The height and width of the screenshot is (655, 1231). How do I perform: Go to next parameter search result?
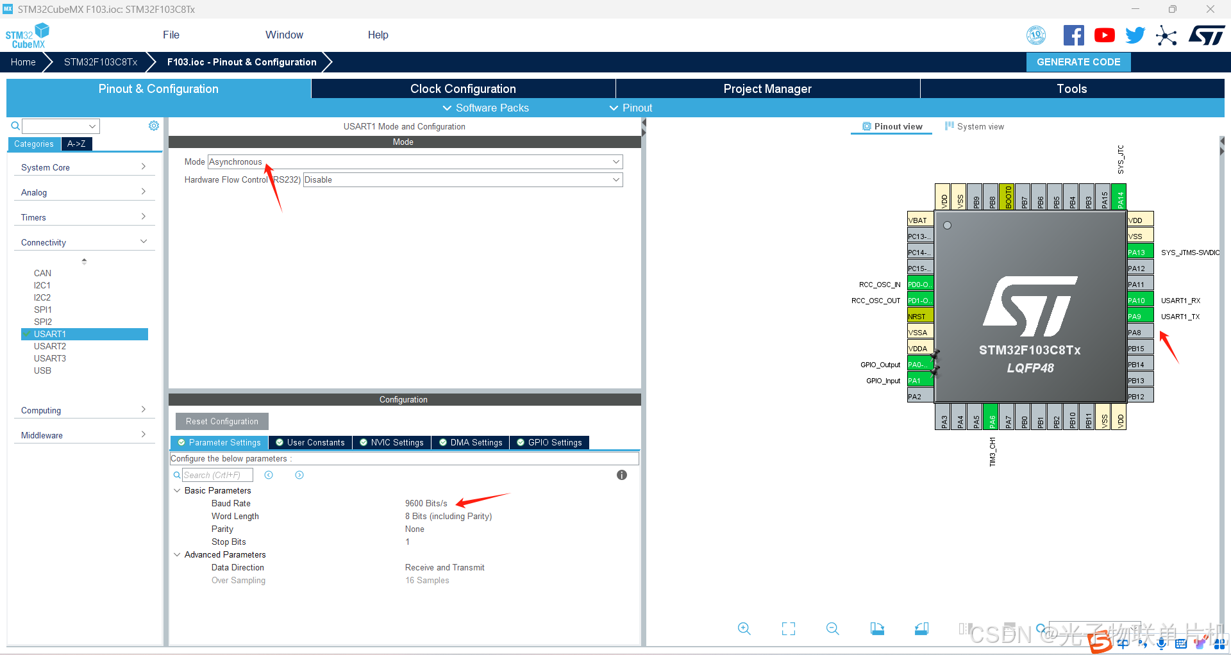pyautogui.click(x=299, y=475)
